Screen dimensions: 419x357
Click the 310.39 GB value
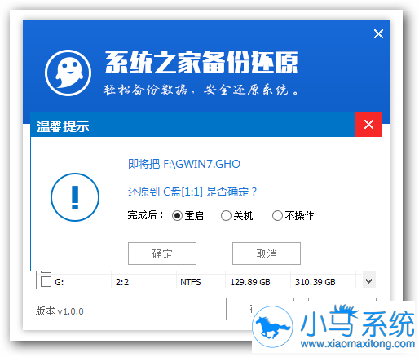click(315, 282)
